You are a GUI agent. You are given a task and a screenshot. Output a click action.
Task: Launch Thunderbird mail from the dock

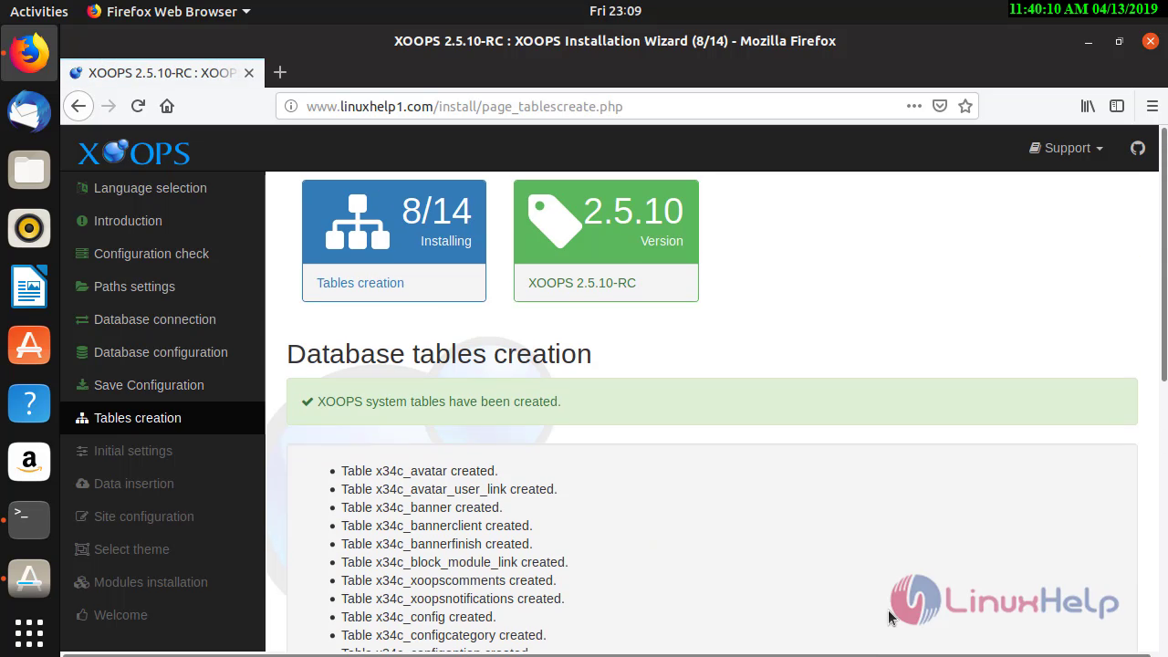point(29,112)
